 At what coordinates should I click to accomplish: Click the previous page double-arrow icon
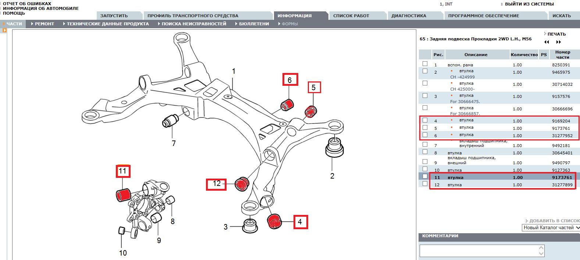547,42
